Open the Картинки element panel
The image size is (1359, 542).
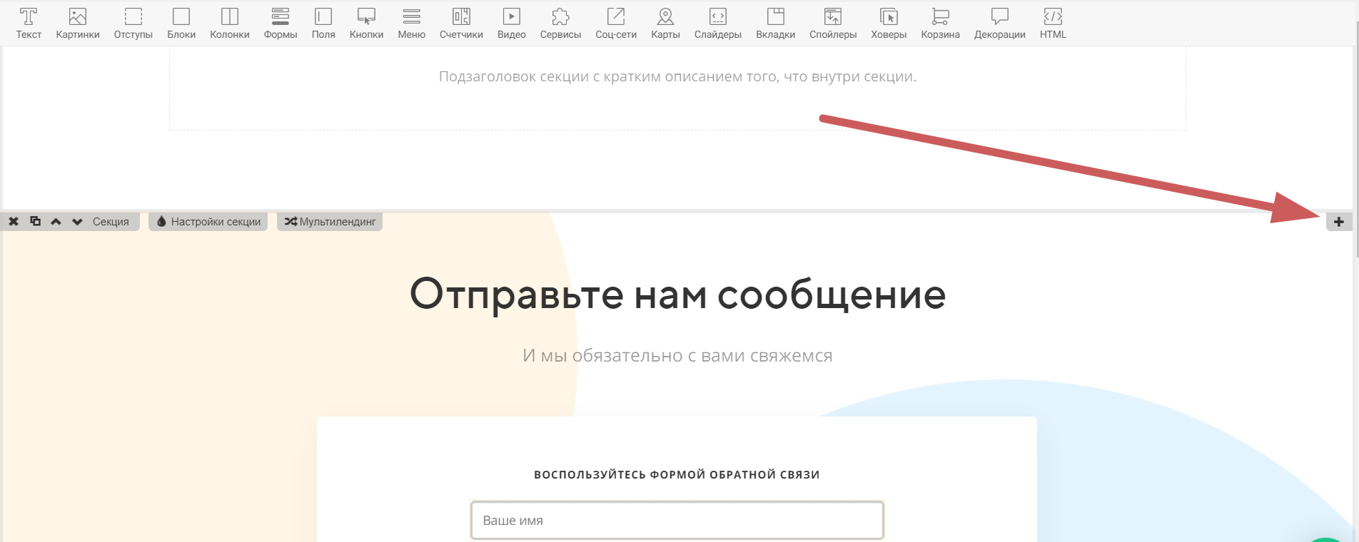78,23
